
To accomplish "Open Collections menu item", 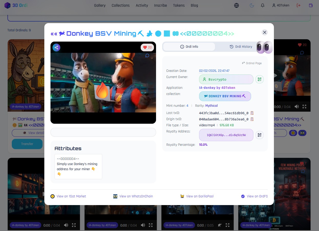I will (x=121, y=5).
